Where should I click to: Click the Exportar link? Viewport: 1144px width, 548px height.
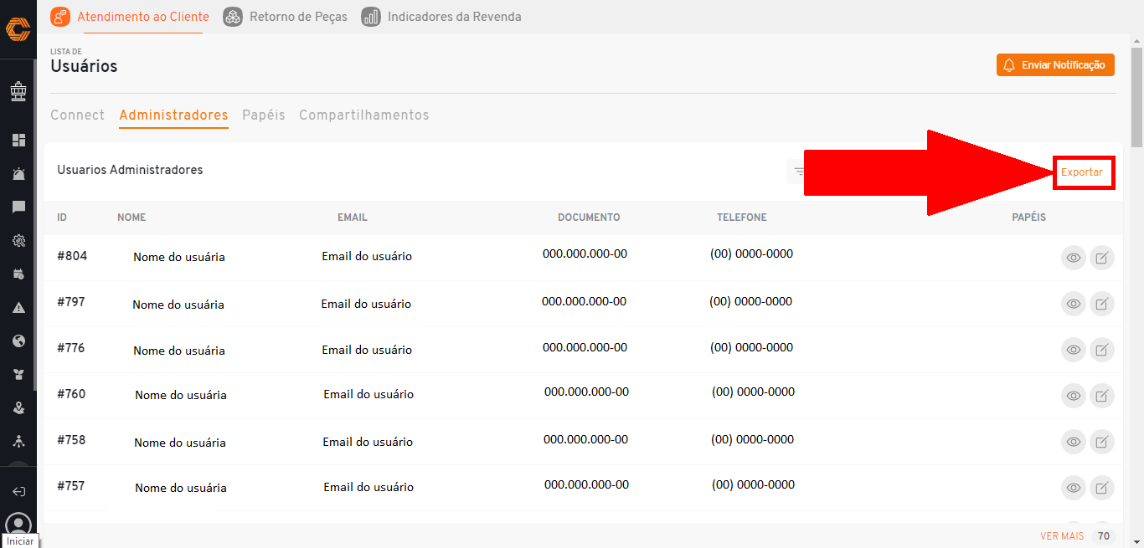[1082, 172]
